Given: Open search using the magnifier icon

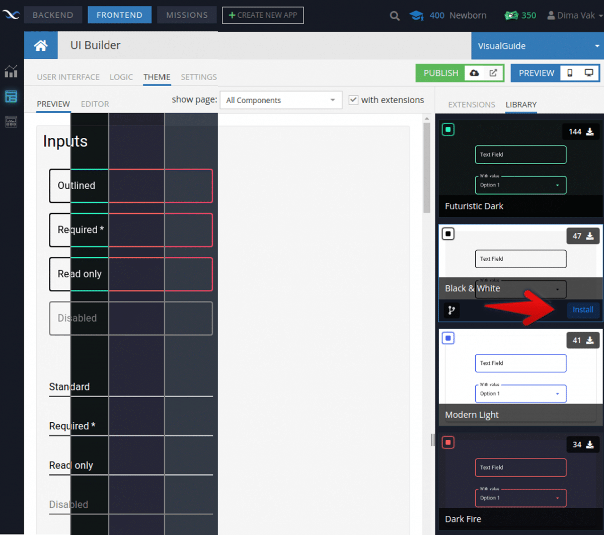Looking at the screenshot, I should [x=394, y=15].
